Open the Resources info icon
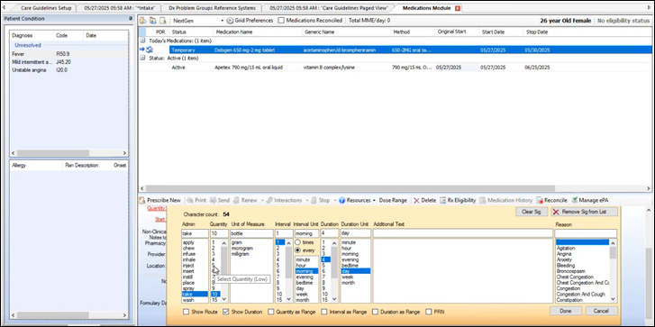 coord(341,201)
